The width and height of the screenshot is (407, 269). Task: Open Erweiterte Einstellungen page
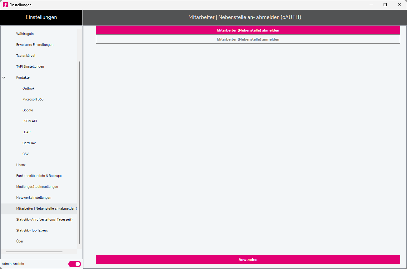tap(35, 45)
